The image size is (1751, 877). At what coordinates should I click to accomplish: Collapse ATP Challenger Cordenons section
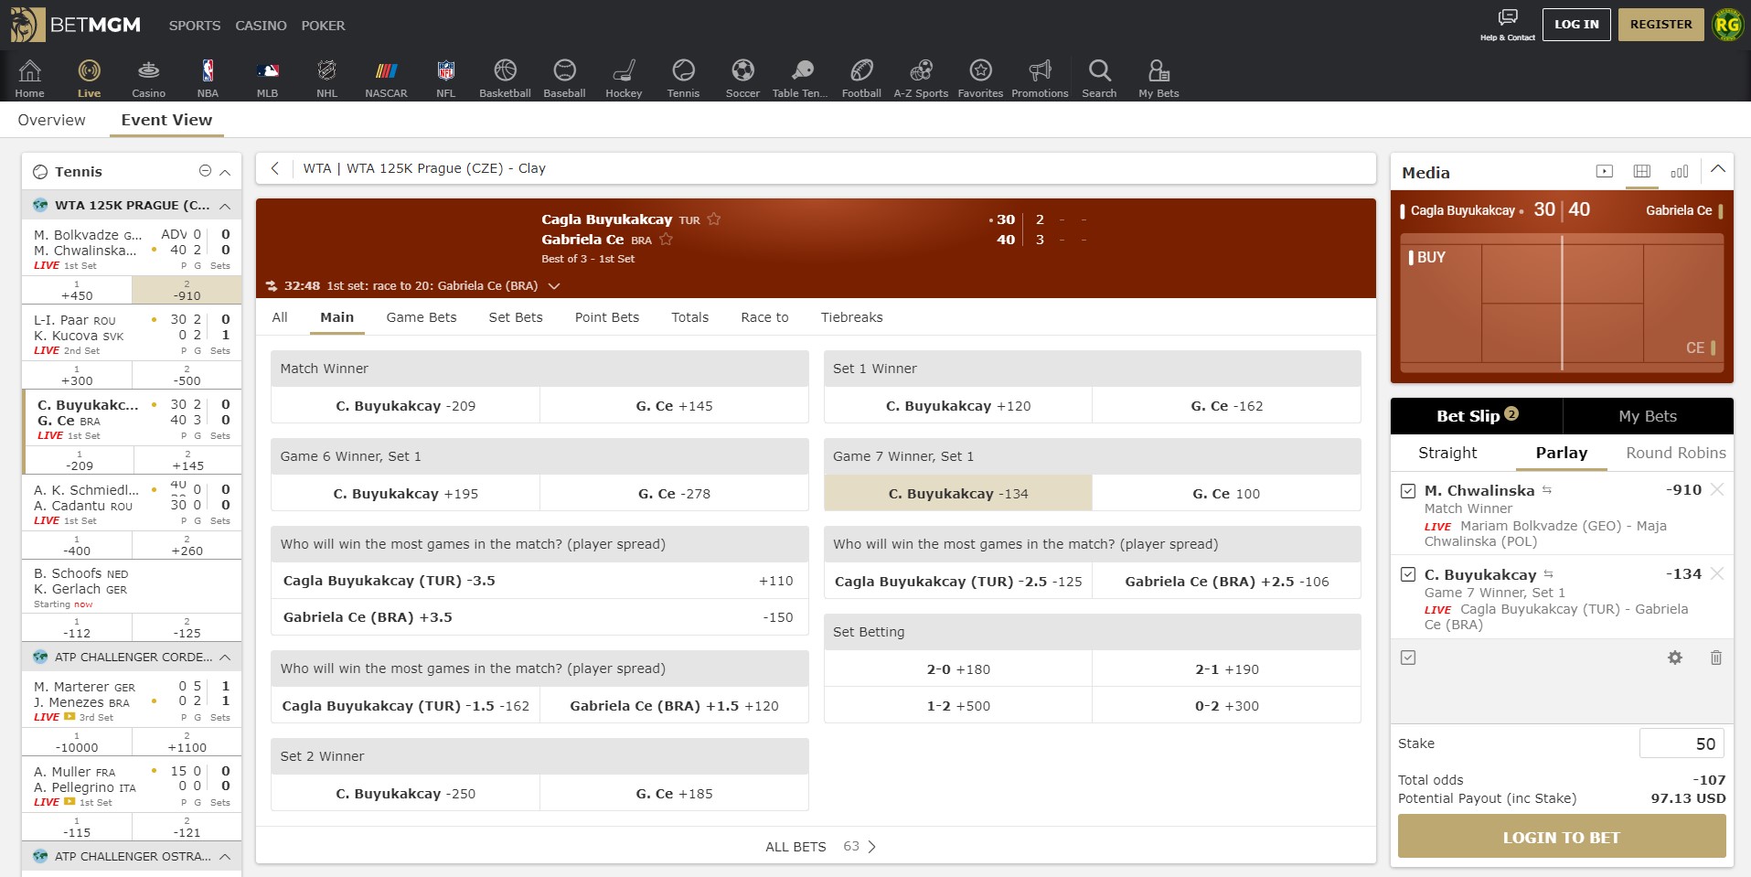(x=225, y=658)
